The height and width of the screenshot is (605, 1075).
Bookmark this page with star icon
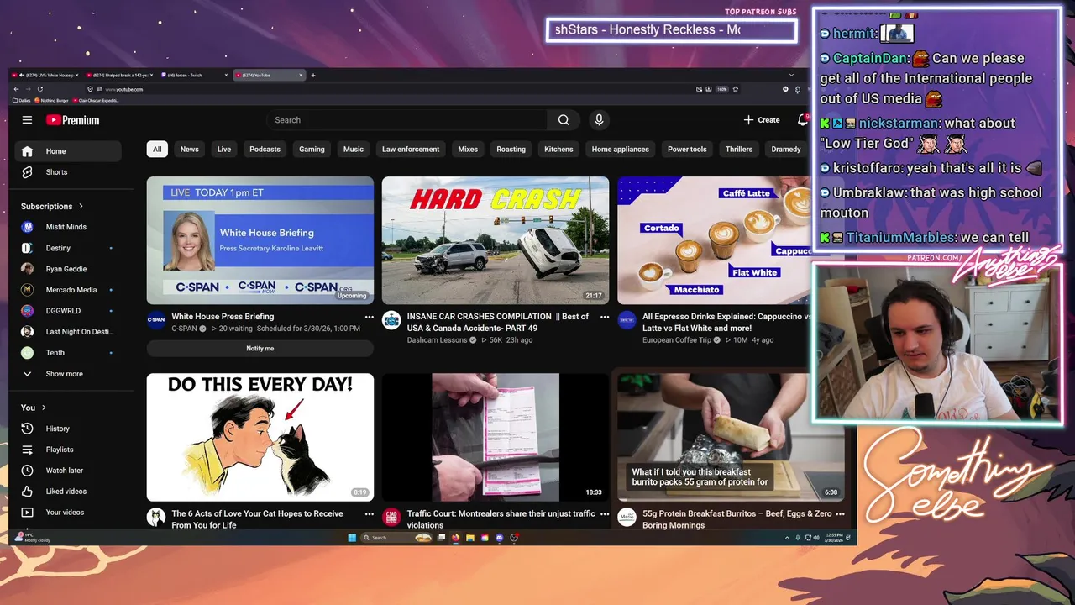tap(736, 89)
